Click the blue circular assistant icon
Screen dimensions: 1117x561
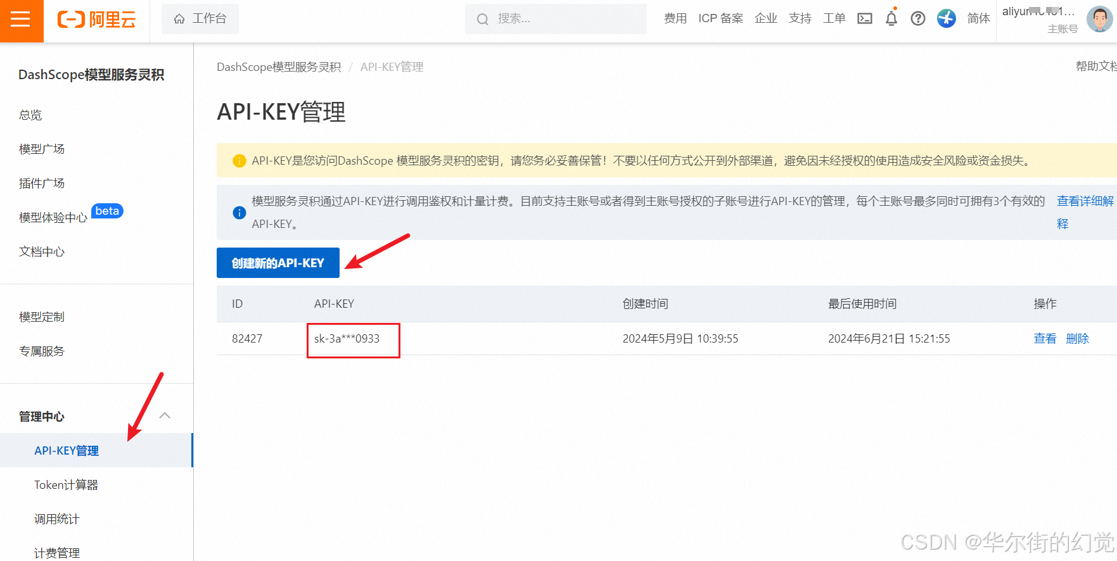click(x=947, y=18)
